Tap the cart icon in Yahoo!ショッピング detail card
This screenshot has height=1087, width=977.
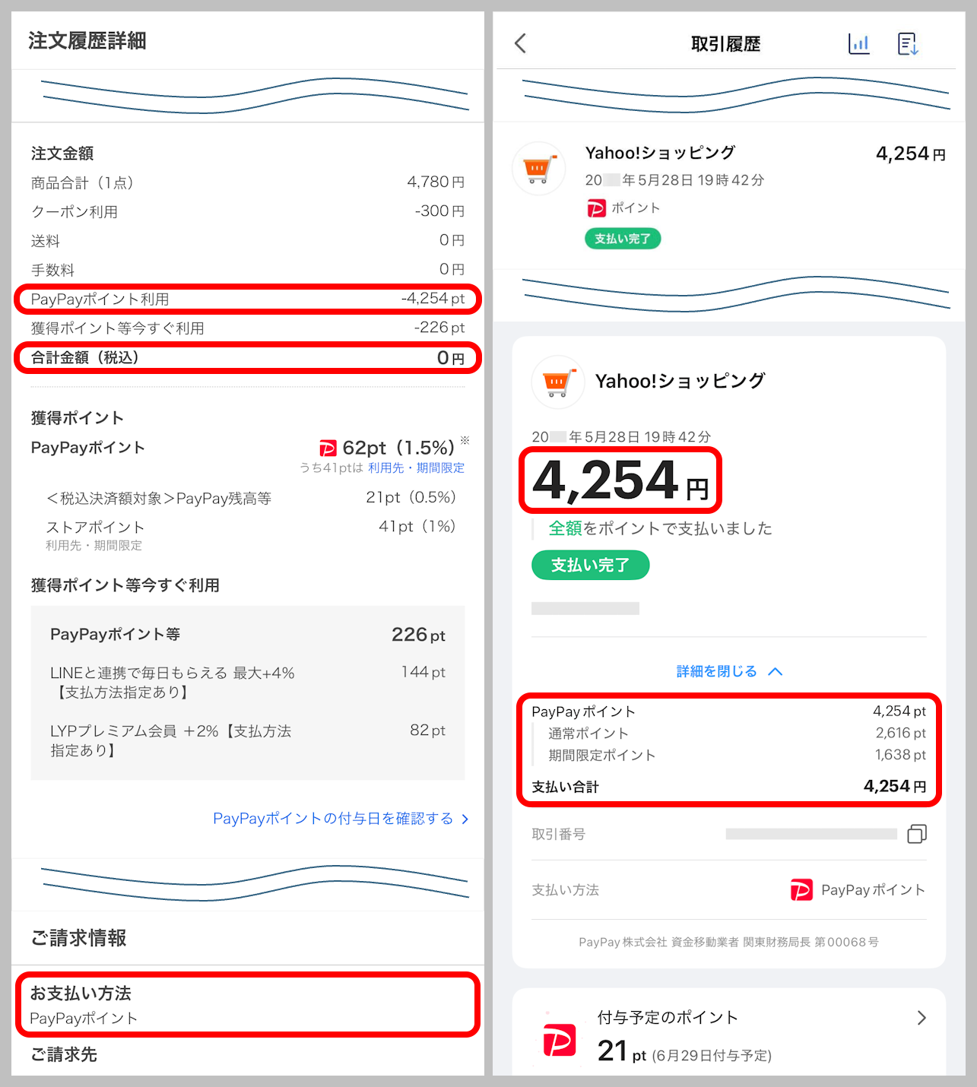558,382
